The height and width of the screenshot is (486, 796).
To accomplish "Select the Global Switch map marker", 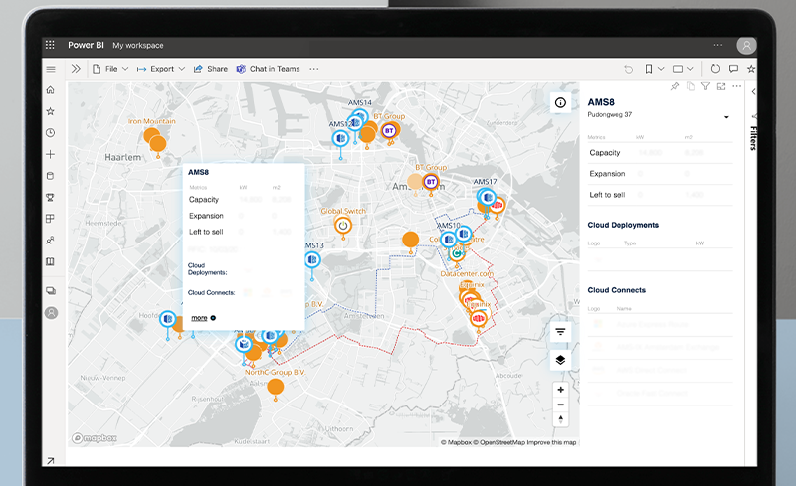I will [x=343, y=225].
